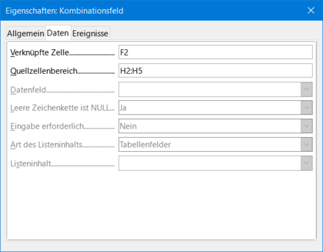
Task: Click the Verknüpfte Zelle input field
Action: point(215,52)
